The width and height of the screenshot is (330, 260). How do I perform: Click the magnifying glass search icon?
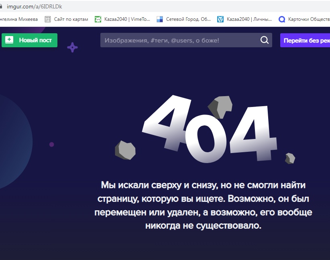(x=265, y=40)
